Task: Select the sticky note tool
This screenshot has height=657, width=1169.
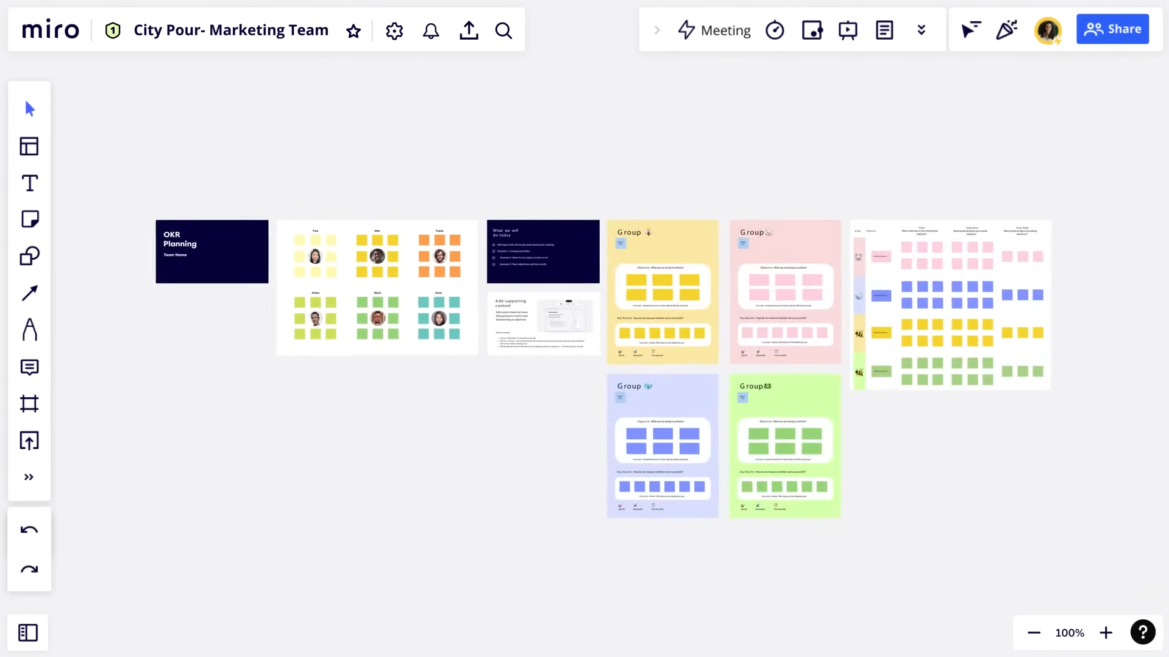Action: [x=29, y=219]
